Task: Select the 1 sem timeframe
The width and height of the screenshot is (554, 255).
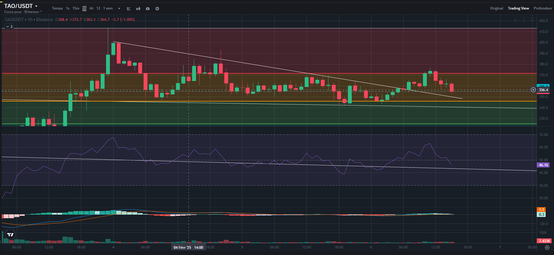Action: pyautogui.click(x=108, y=8)
